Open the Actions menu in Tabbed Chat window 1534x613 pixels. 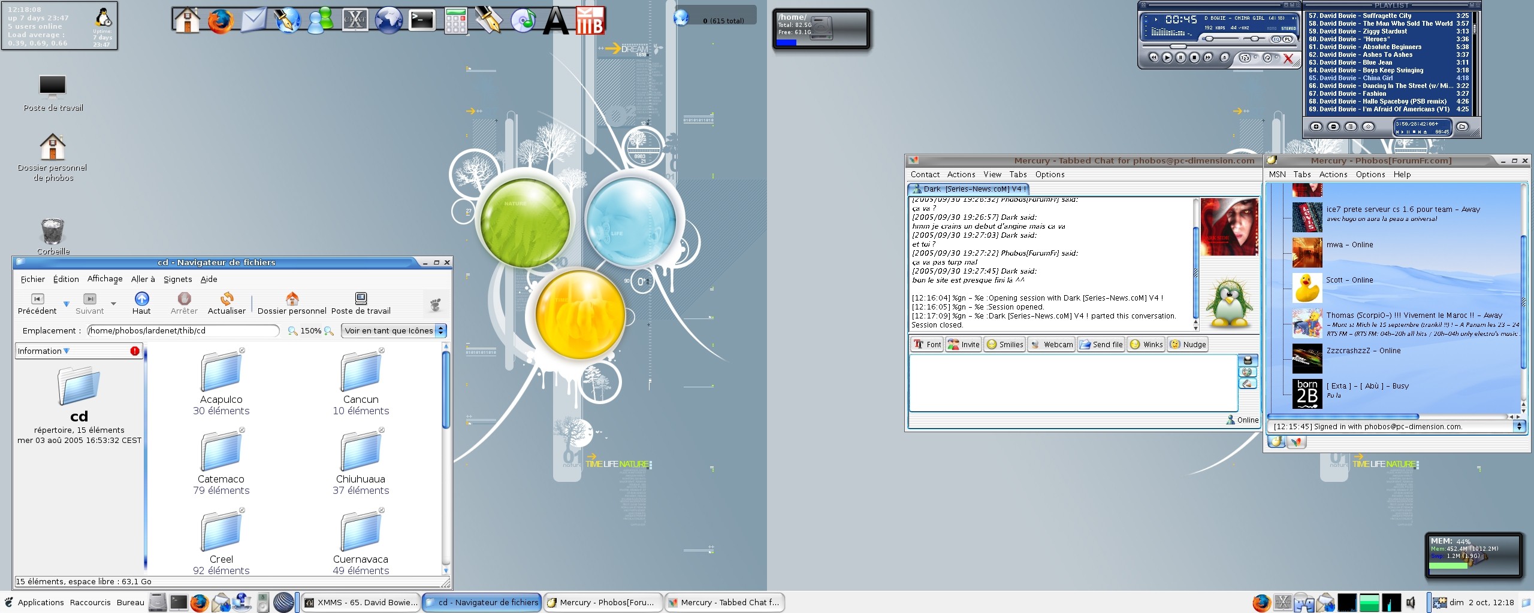pyautogui.click(x=961, y=174)
